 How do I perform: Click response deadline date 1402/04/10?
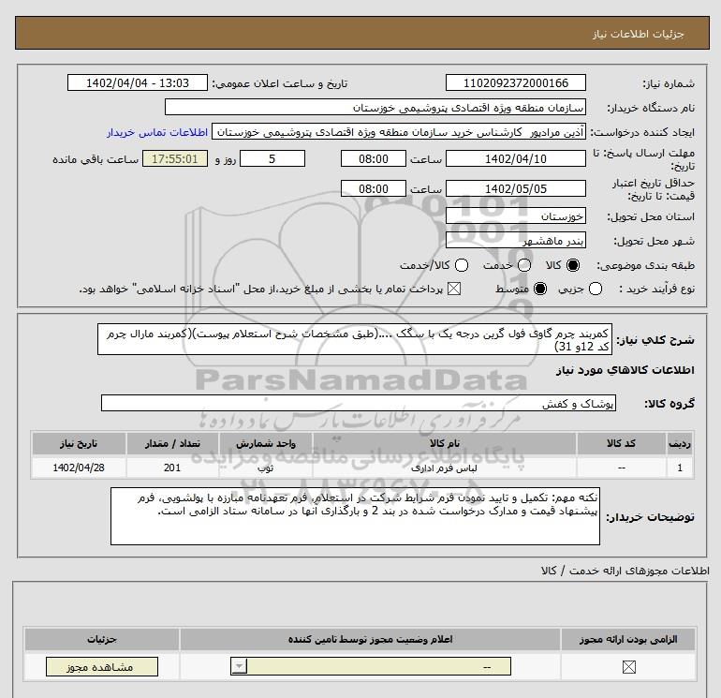(515, 158)
